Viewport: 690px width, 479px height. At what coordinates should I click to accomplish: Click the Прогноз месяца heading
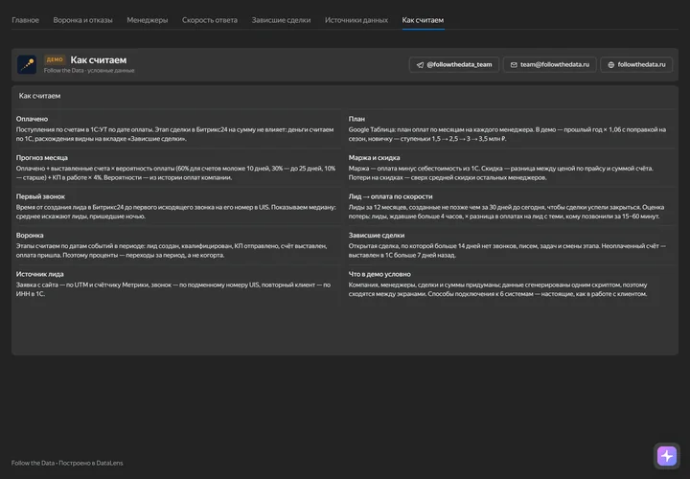[x=42, y=157]
